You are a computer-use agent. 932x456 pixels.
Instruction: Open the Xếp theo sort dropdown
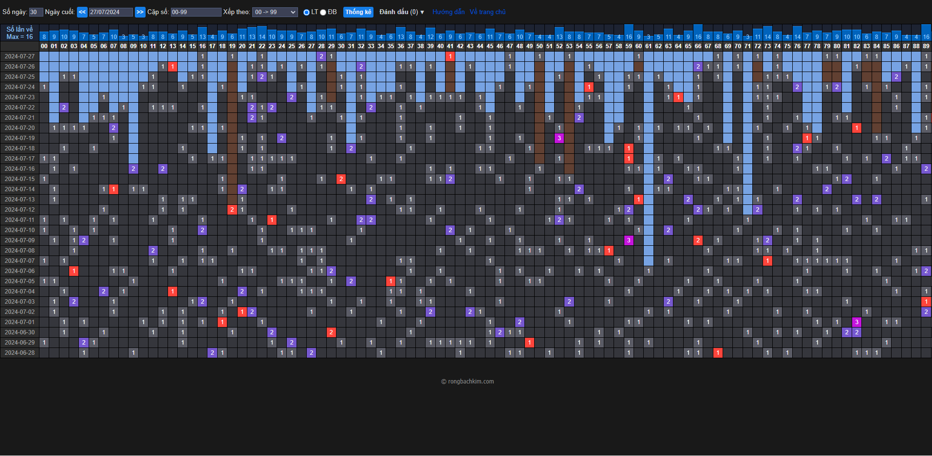[275, 12]
